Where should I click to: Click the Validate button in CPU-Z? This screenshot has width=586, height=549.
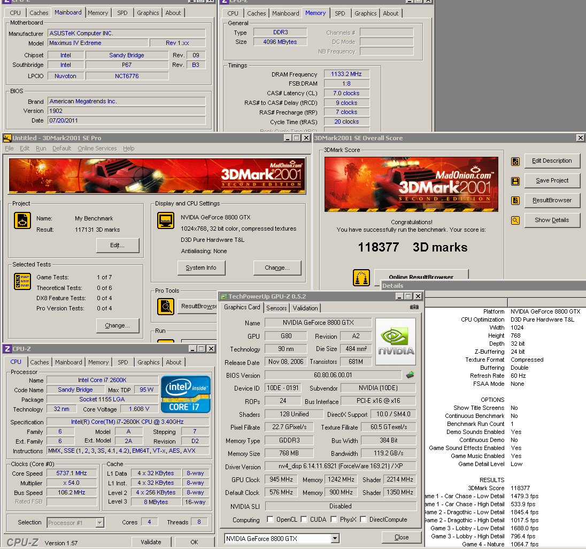coord(151,542)
